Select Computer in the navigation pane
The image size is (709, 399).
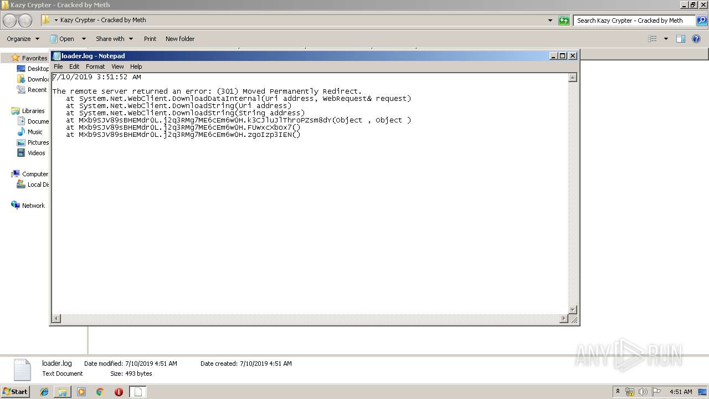[29, 174]
